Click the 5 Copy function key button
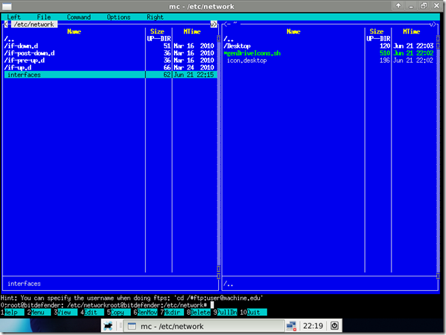 point(119,313)
